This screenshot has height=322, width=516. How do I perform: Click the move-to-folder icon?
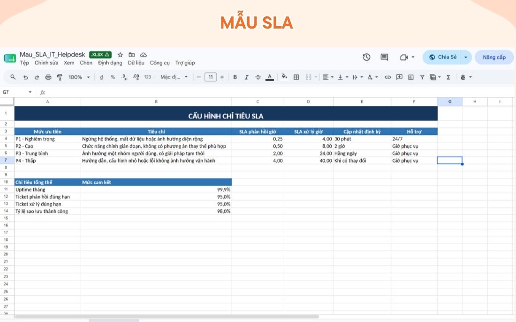pyautogui.click(x=132, y=55)
